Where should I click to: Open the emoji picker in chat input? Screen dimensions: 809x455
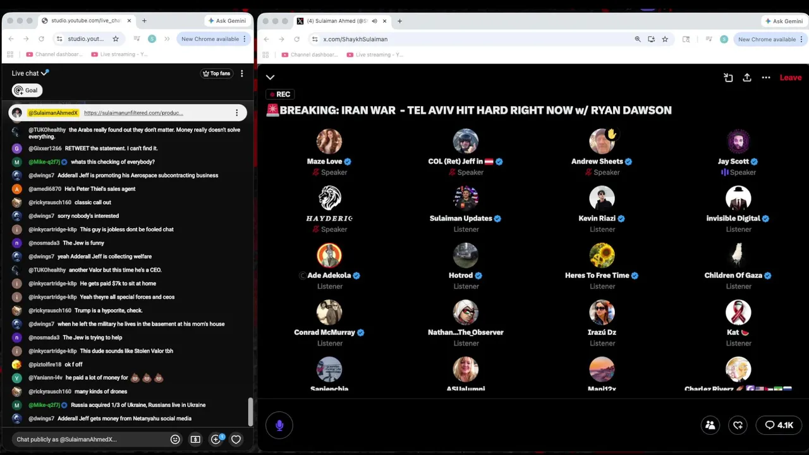tap(175, 439)
